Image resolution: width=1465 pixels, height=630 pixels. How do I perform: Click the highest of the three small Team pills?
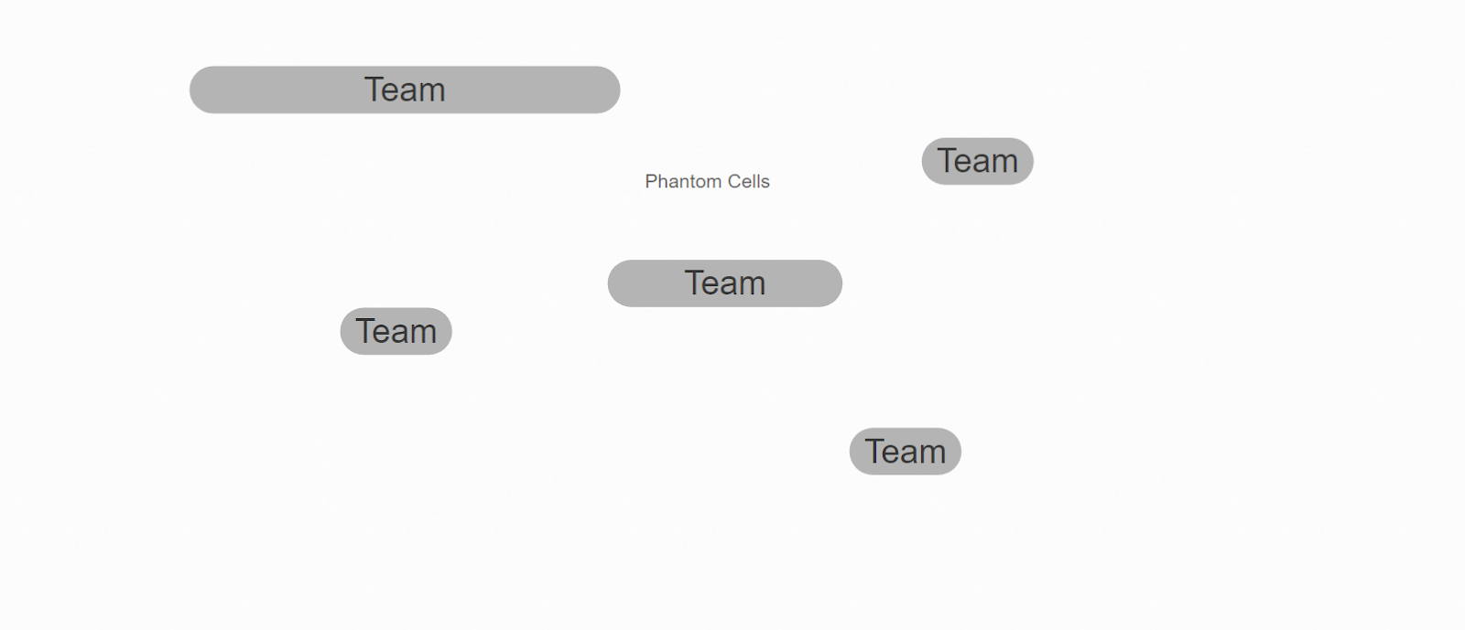(977, 161)
